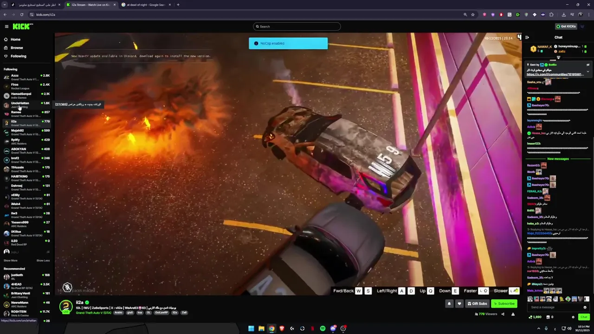Open Windows Start menu
Screen dimensions: 594x334
point(251,328)
